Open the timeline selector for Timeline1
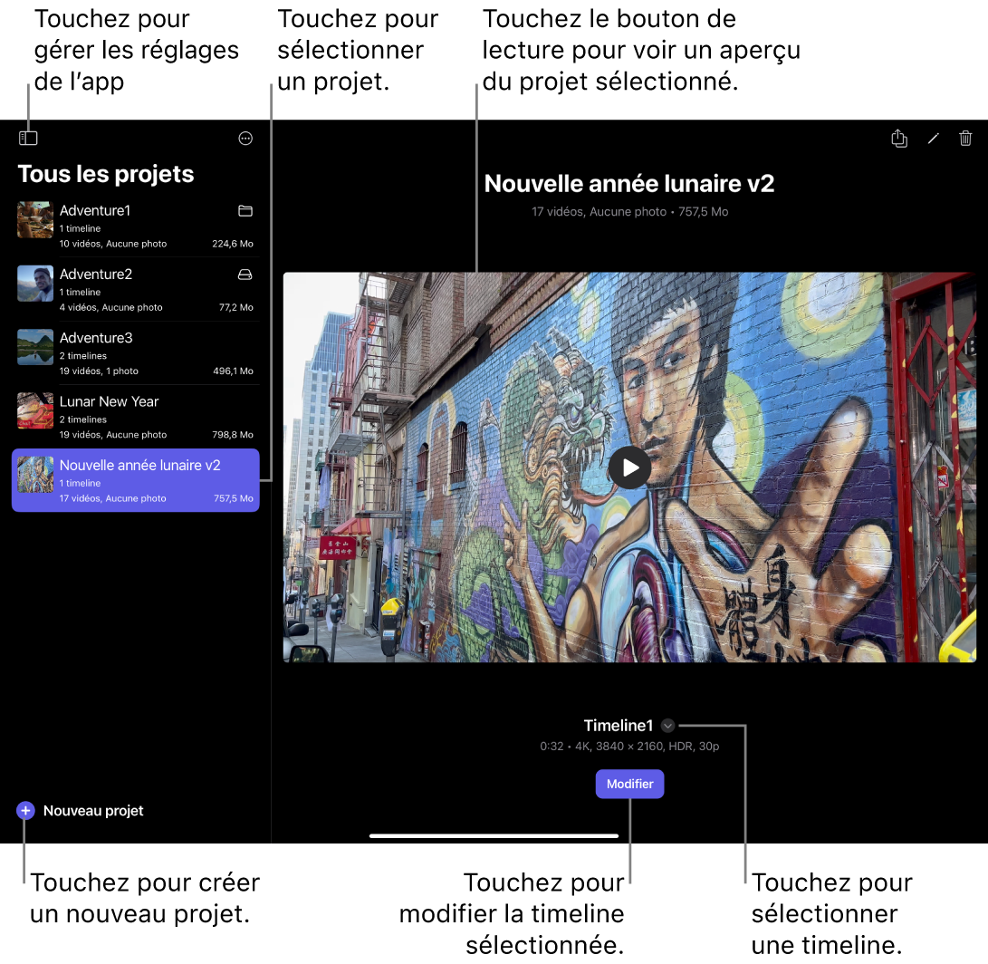Viewport: 988px width, 964px height. pyautogui.click(x=667, y=725)
